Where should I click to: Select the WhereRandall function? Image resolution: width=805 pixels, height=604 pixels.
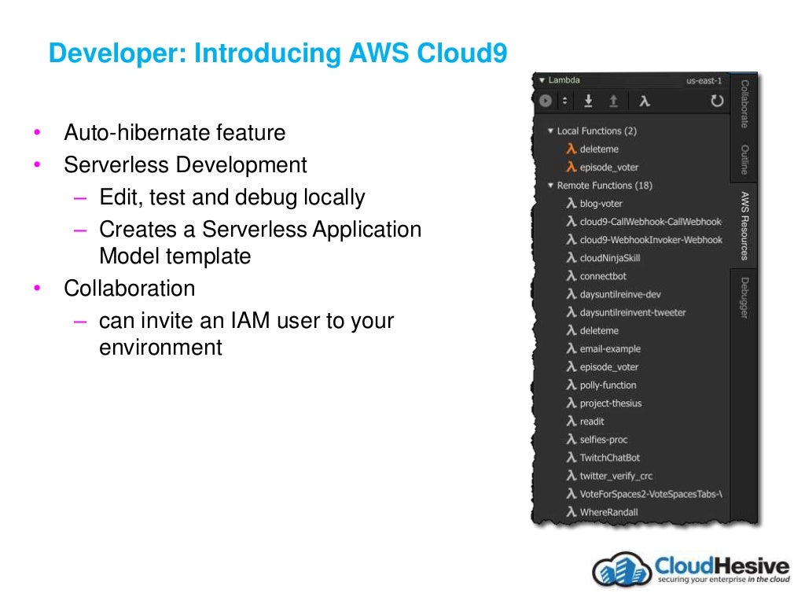point(609,513)
